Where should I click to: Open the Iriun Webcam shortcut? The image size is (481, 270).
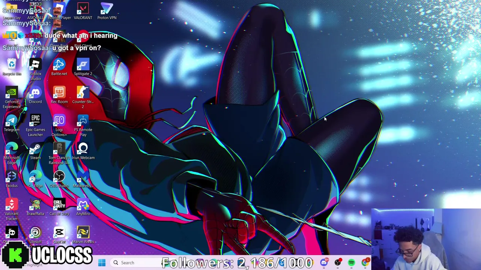click(83, 151)
